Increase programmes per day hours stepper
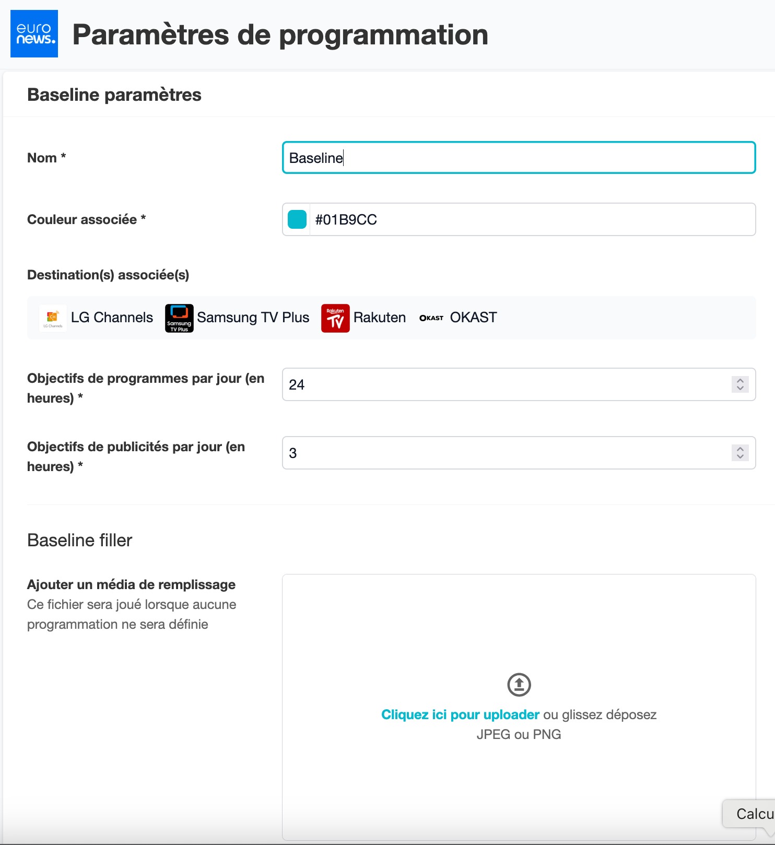This screenshot has height=845, width=775. [x=740, y=381]
